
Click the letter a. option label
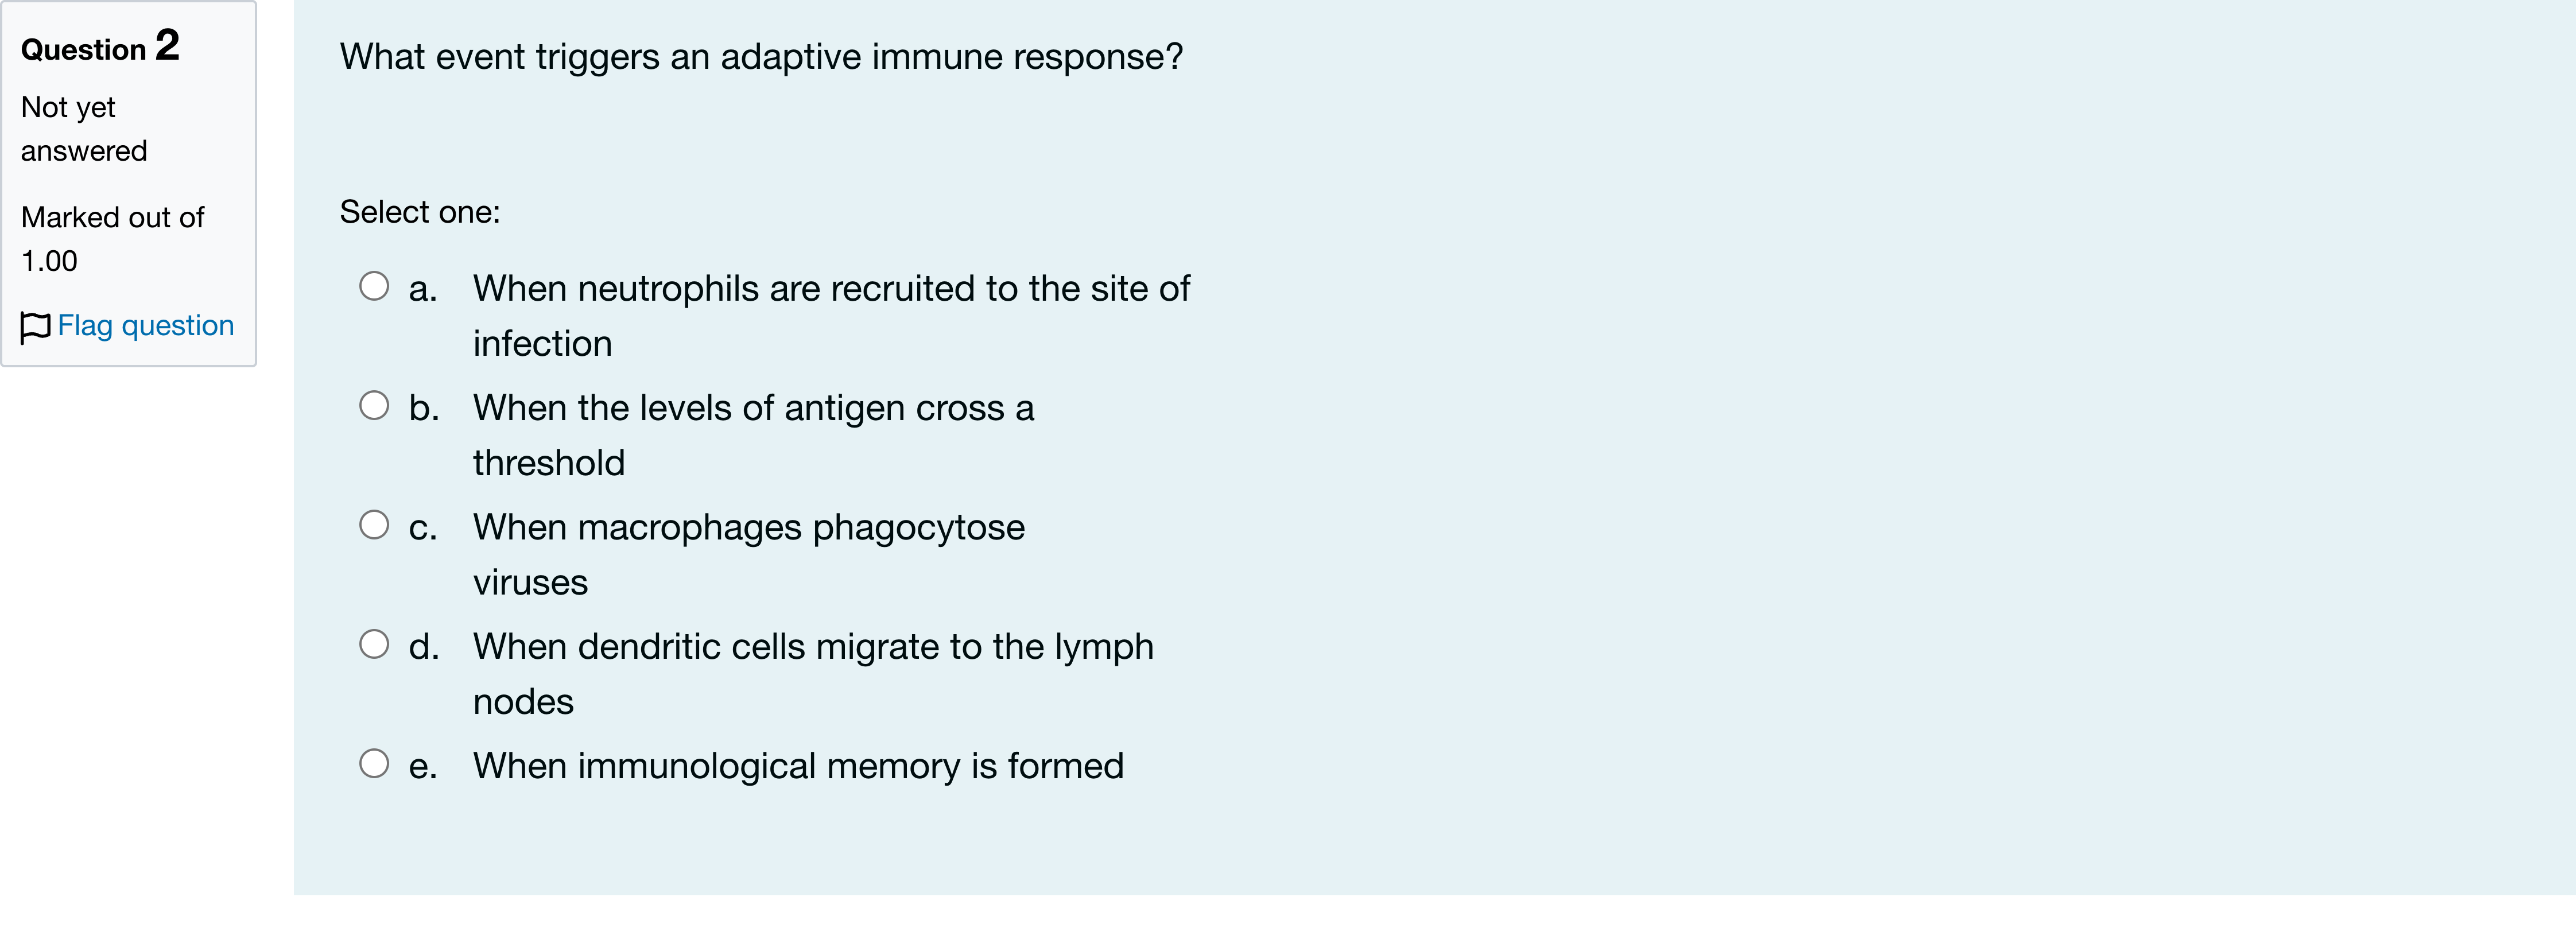(x=423, y=290)
